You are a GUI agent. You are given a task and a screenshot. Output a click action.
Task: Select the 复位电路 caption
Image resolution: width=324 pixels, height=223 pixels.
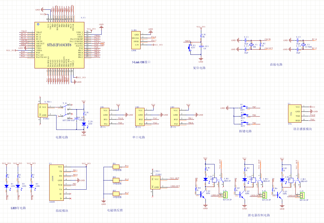coord(199,68)
